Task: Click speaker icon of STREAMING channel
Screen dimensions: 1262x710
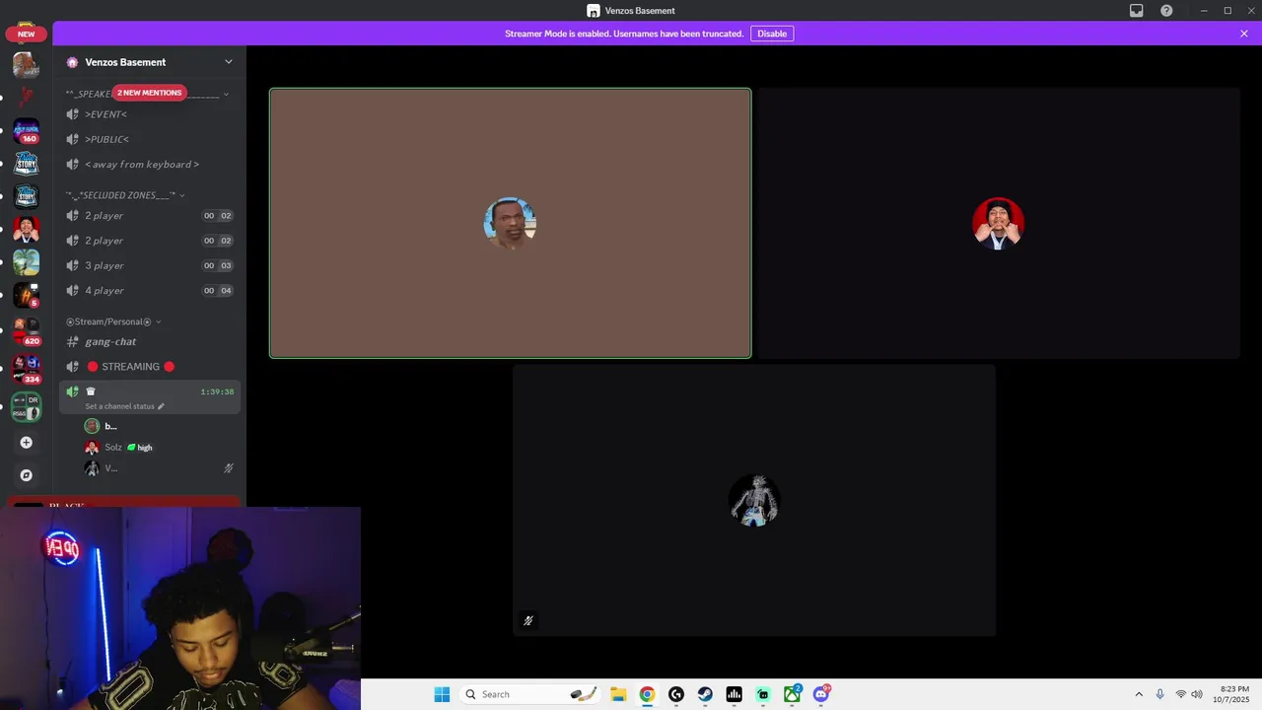Action: 72,367
